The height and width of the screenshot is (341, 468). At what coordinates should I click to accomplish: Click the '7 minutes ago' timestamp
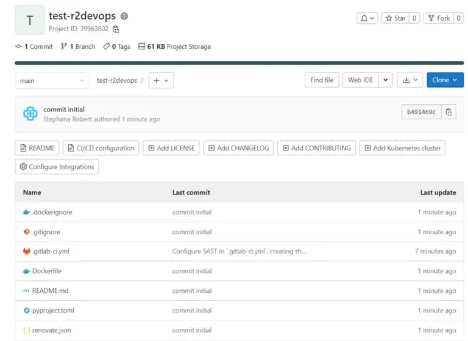tap(436, 251)
